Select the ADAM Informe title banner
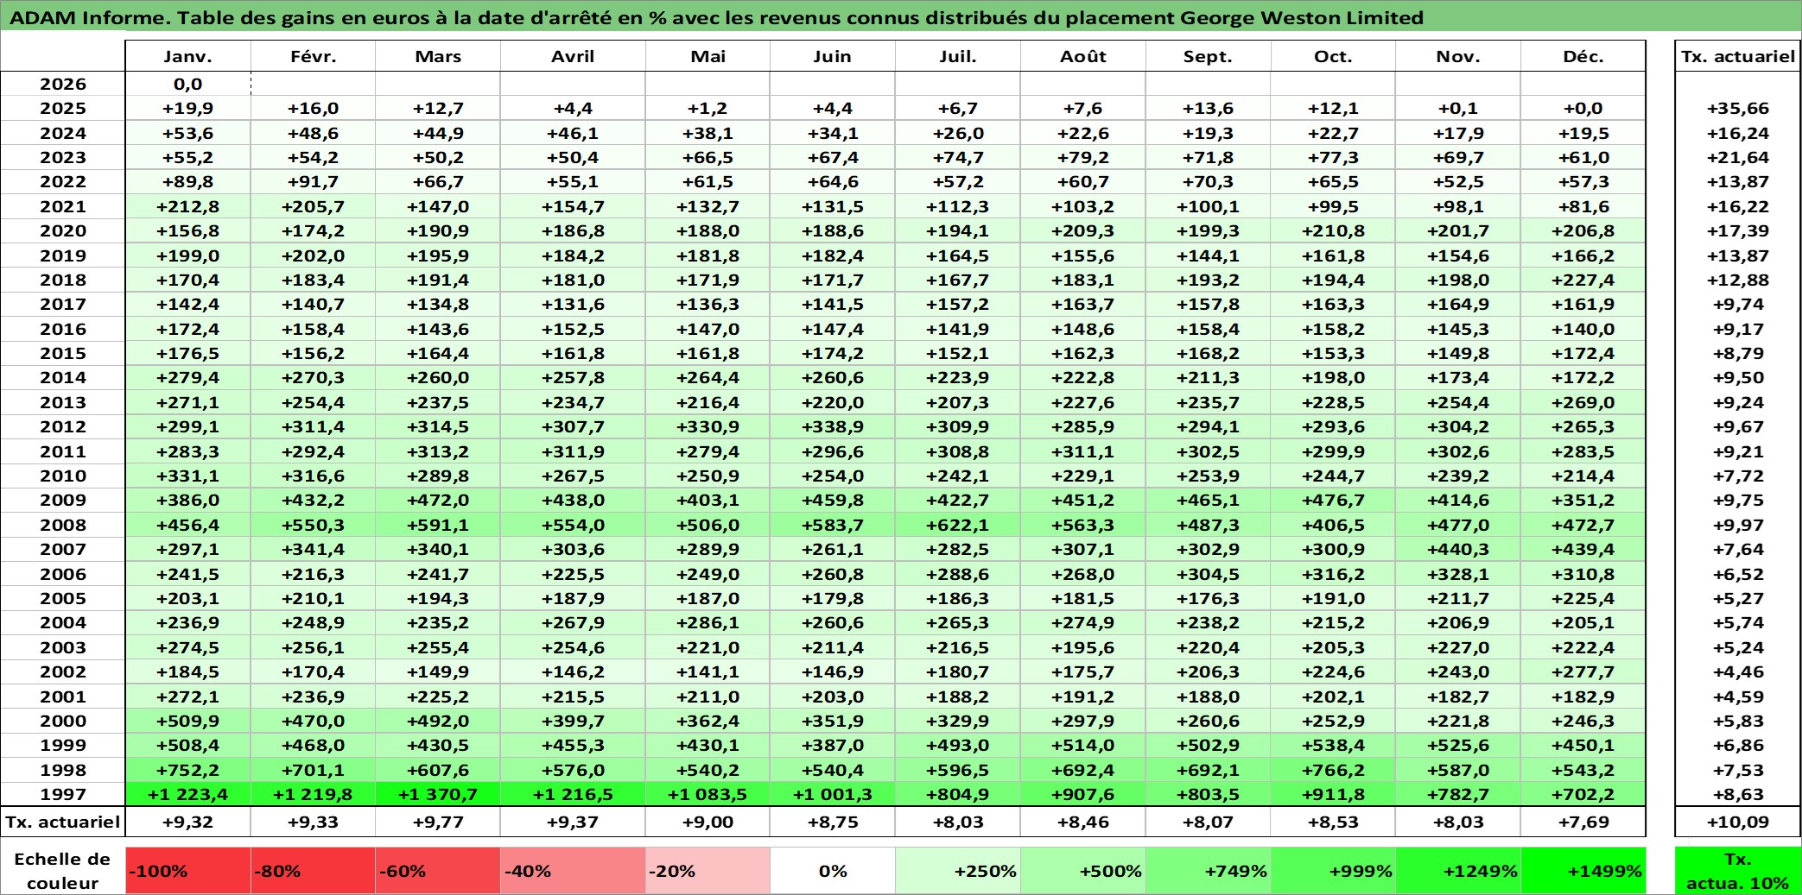The height and width of the screenshot is (895, 1802). pos(901,17)
